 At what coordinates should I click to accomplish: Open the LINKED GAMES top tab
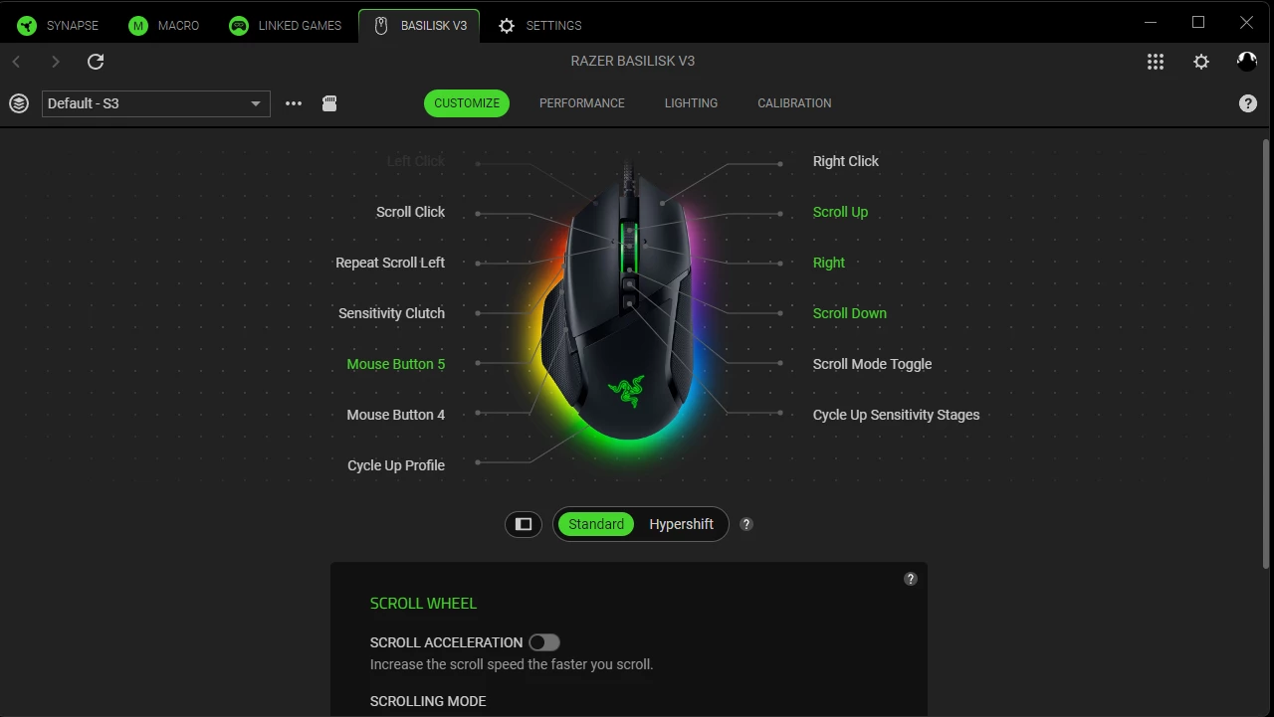[285, 26]
